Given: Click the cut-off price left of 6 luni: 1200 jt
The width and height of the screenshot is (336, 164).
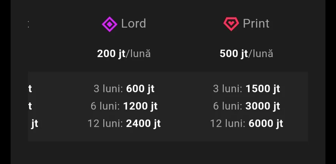Looking at the screenshot, I should (30, 106).
